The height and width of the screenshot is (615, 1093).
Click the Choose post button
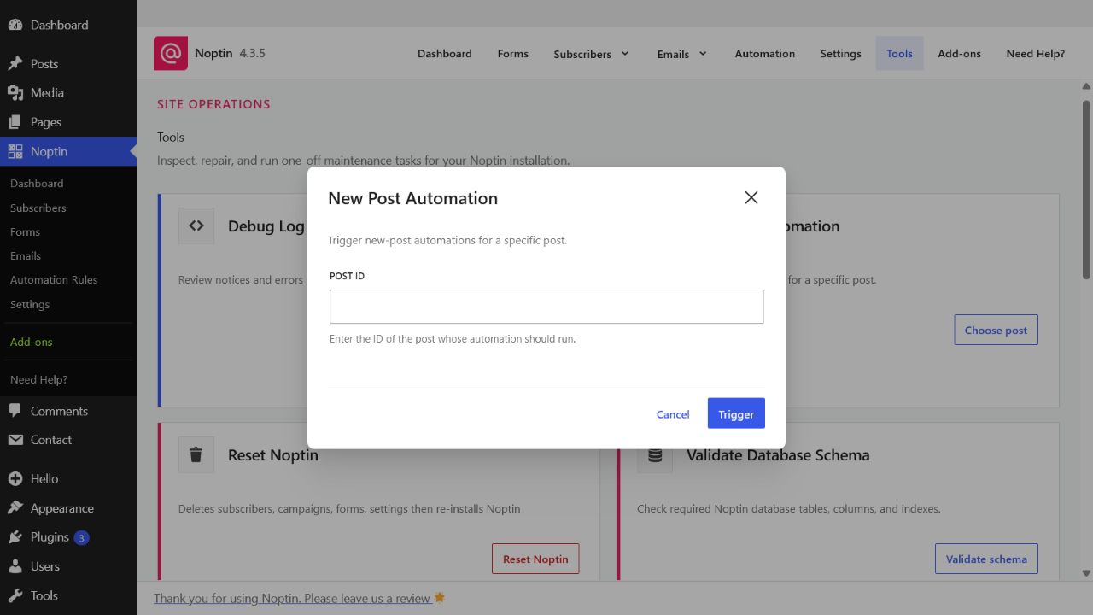click(x=996, y=330)
